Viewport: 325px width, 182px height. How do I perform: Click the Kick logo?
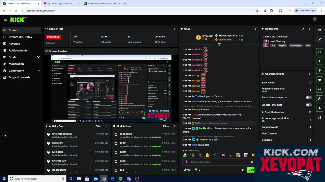pyautogui.click(x=19, y=20)
